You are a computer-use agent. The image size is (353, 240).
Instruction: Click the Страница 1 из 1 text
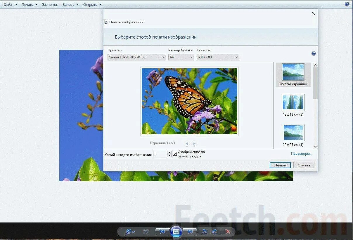pyautogui.click(x=163, y=143)
